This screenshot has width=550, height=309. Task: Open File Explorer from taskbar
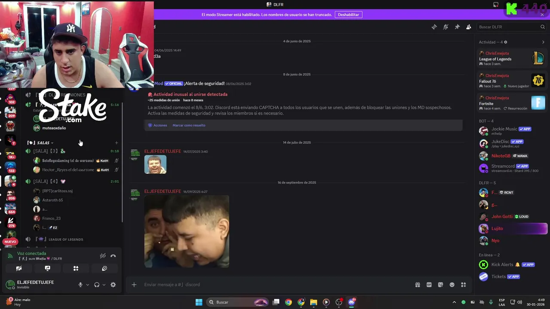pos(314,302)
